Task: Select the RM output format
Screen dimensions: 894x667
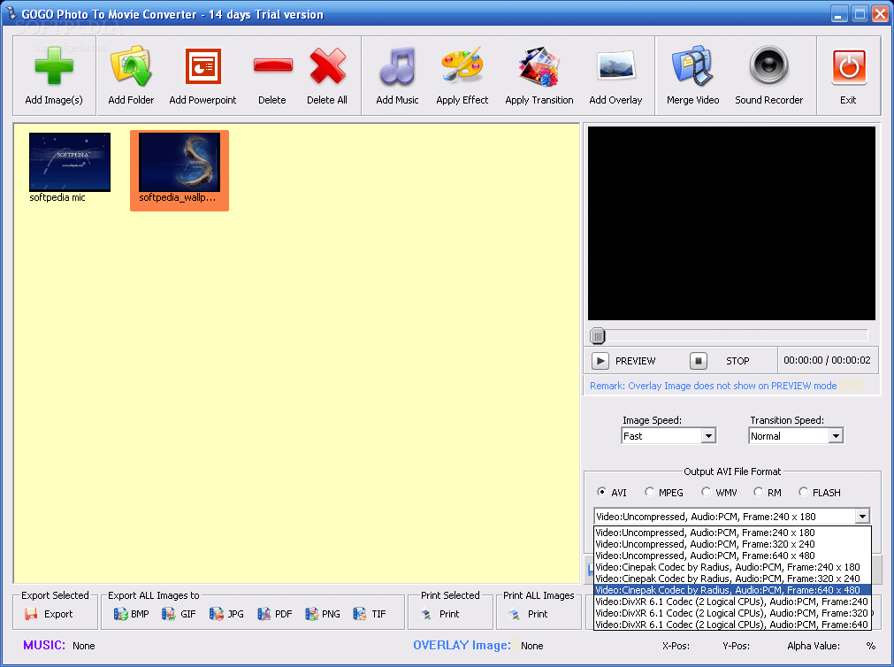Action: [x=768, y=492]
